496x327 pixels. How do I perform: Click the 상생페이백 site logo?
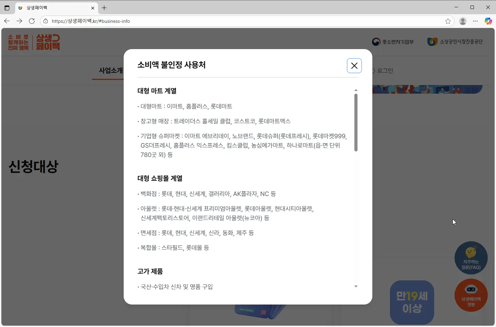[33, 42]
